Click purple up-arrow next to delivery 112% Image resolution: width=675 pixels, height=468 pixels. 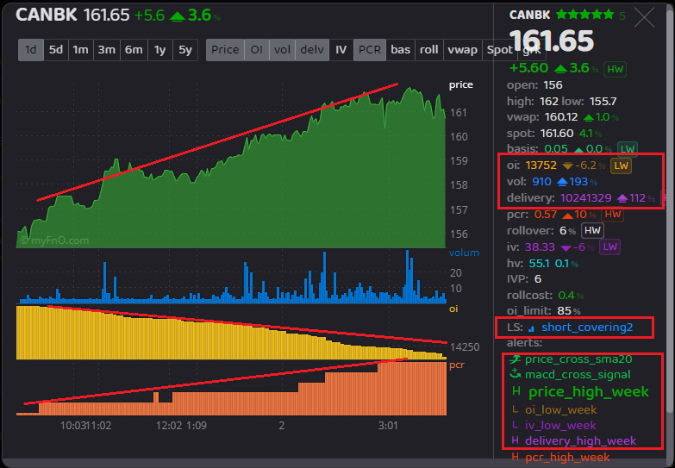tap(622, 198)
